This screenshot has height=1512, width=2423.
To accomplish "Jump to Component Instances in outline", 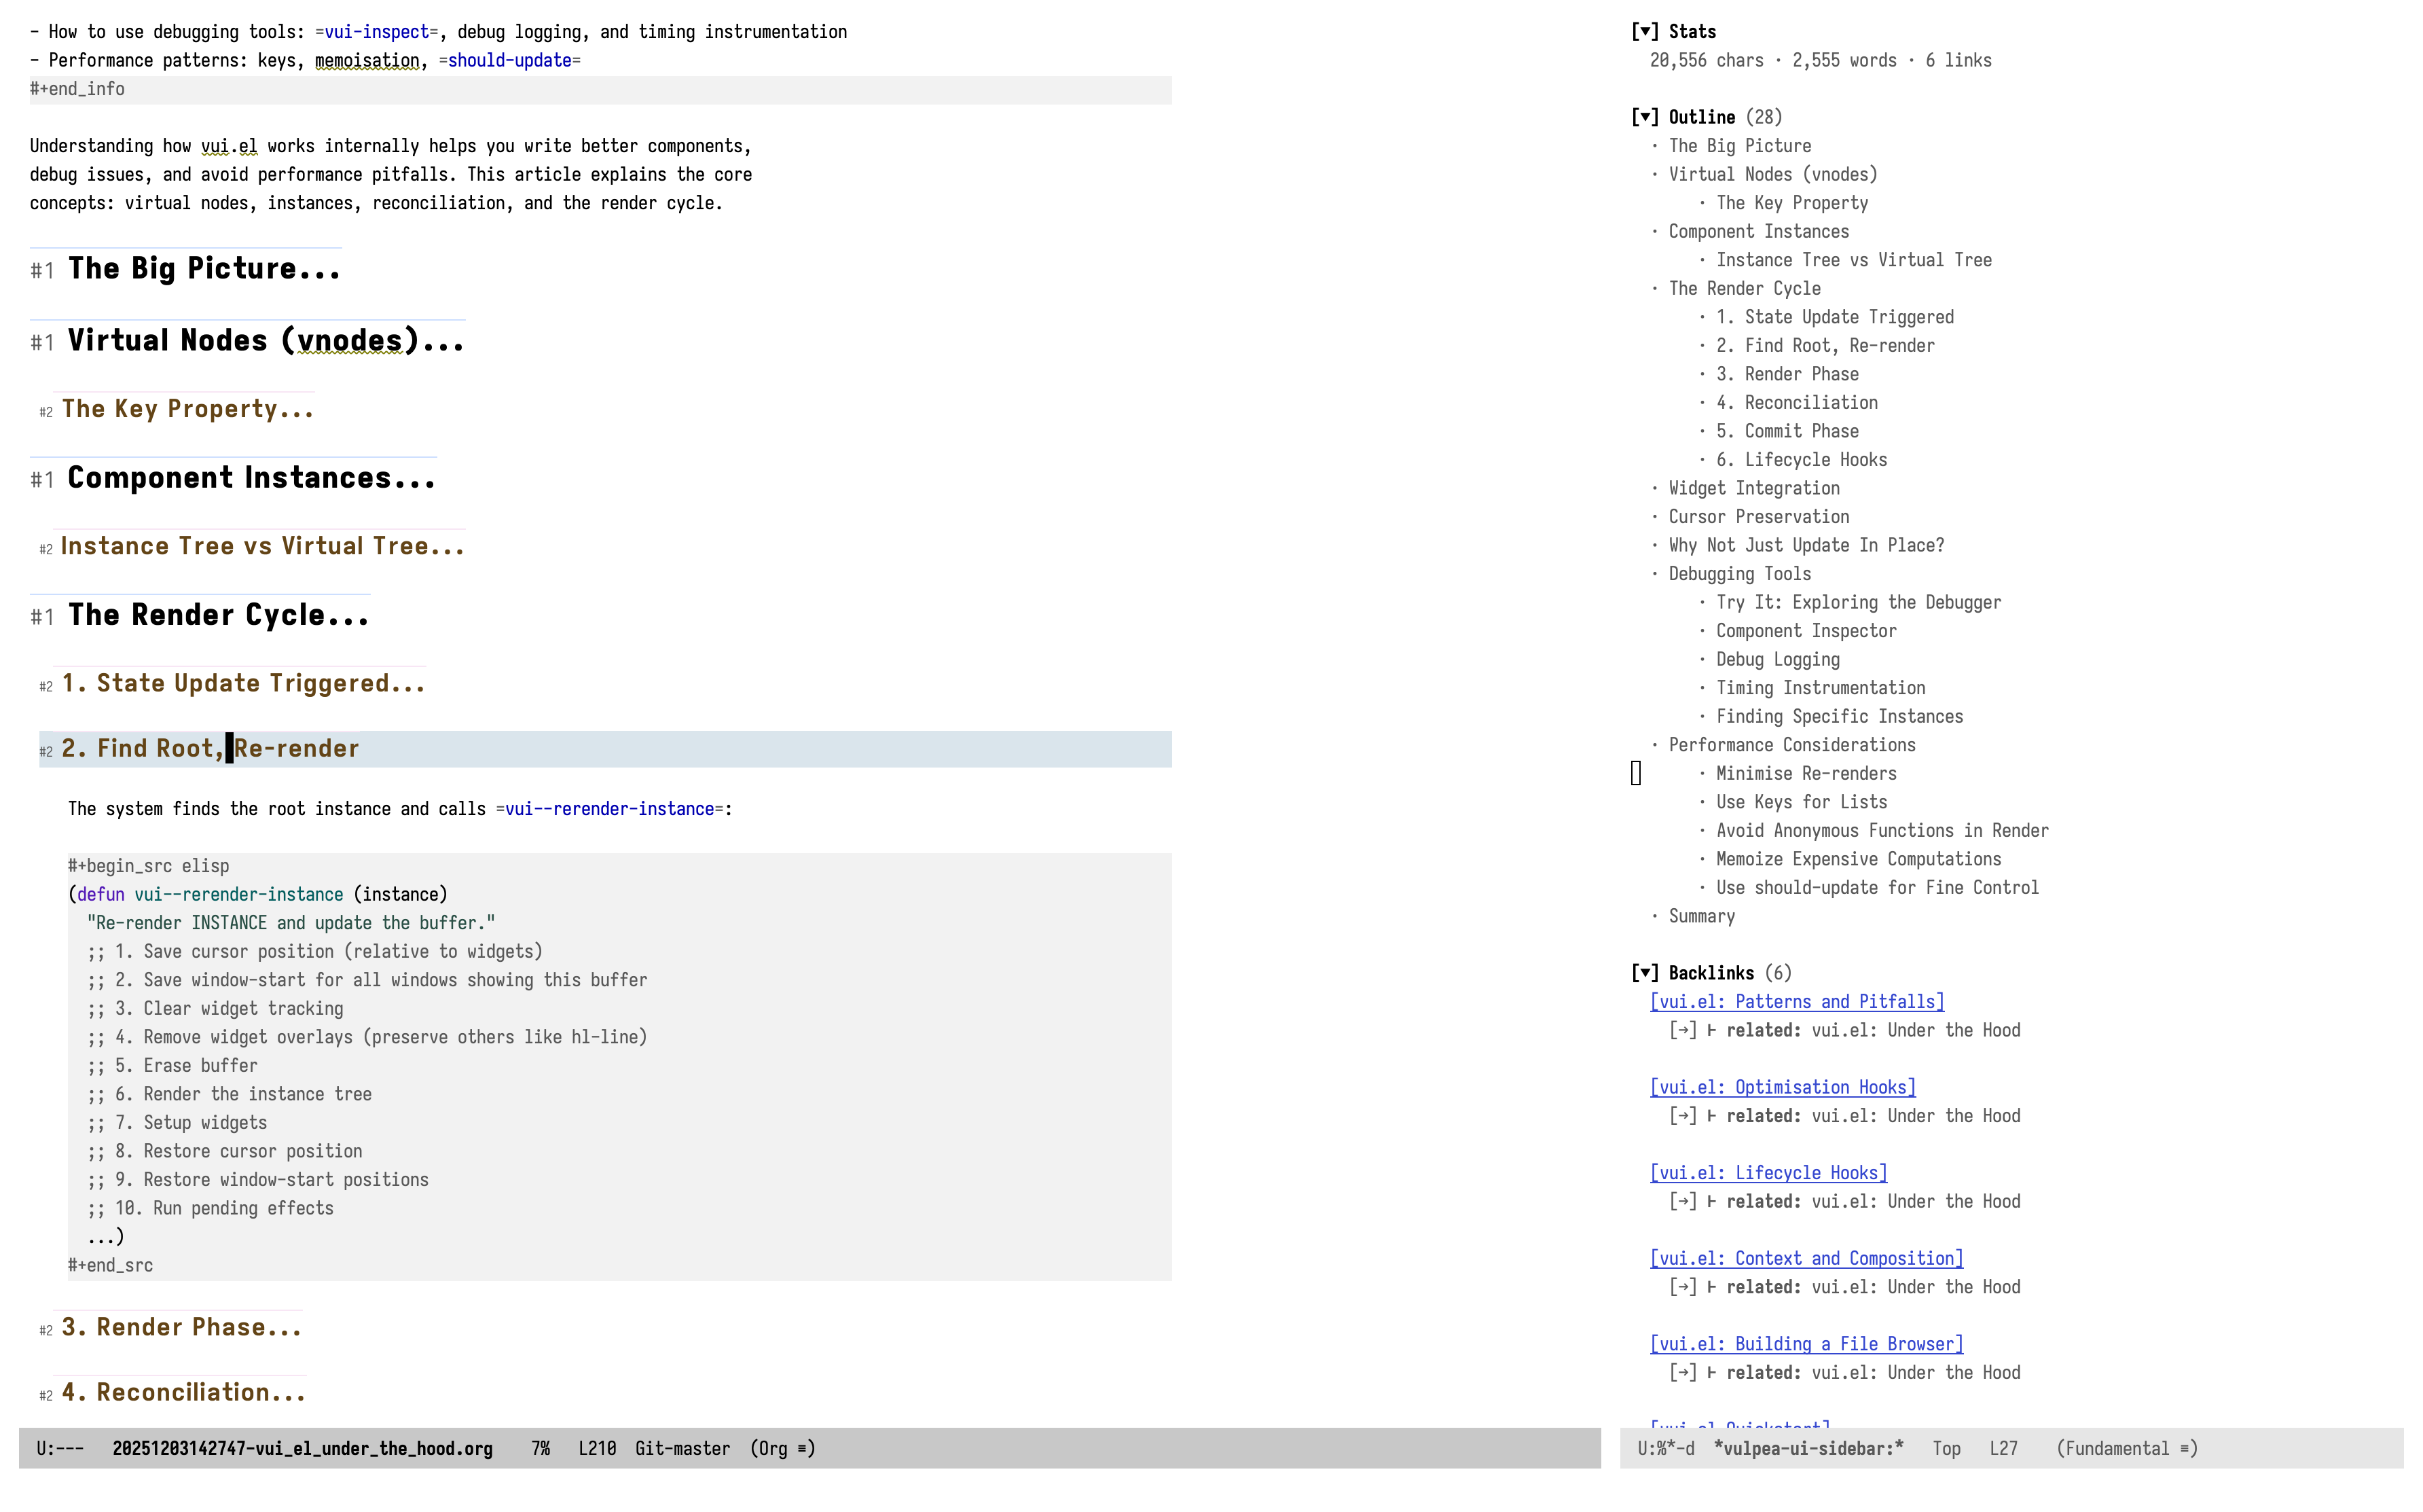I will tap(1760, 231).
